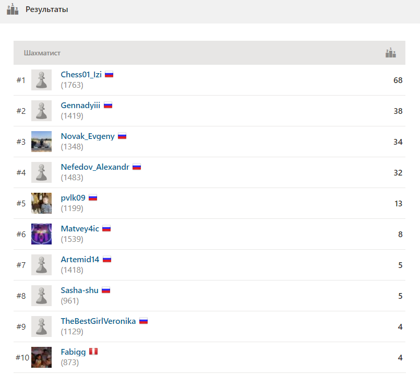Open Matvey4ic's purple avatar image
Viewport: 420px width, 385px height.
coord(41,234)
